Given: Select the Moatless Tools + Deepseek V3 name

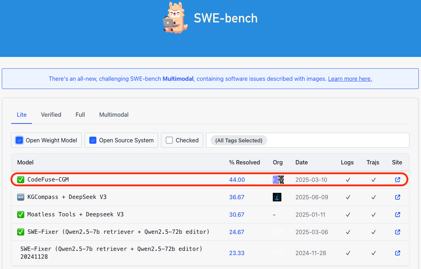Looking at the screenshot, I should click(75, 215).
